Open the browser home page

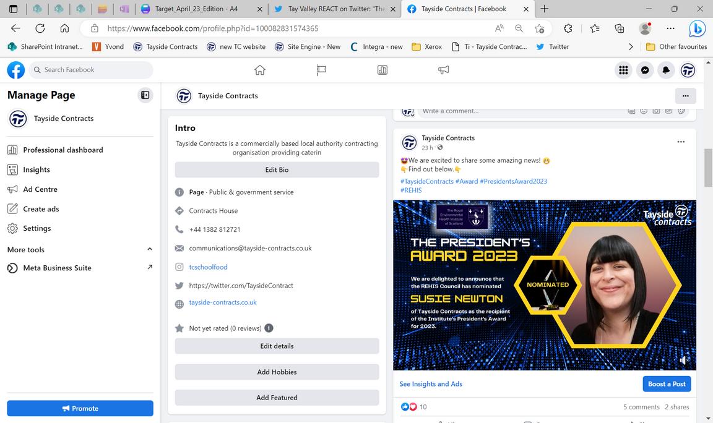point(64,28)
